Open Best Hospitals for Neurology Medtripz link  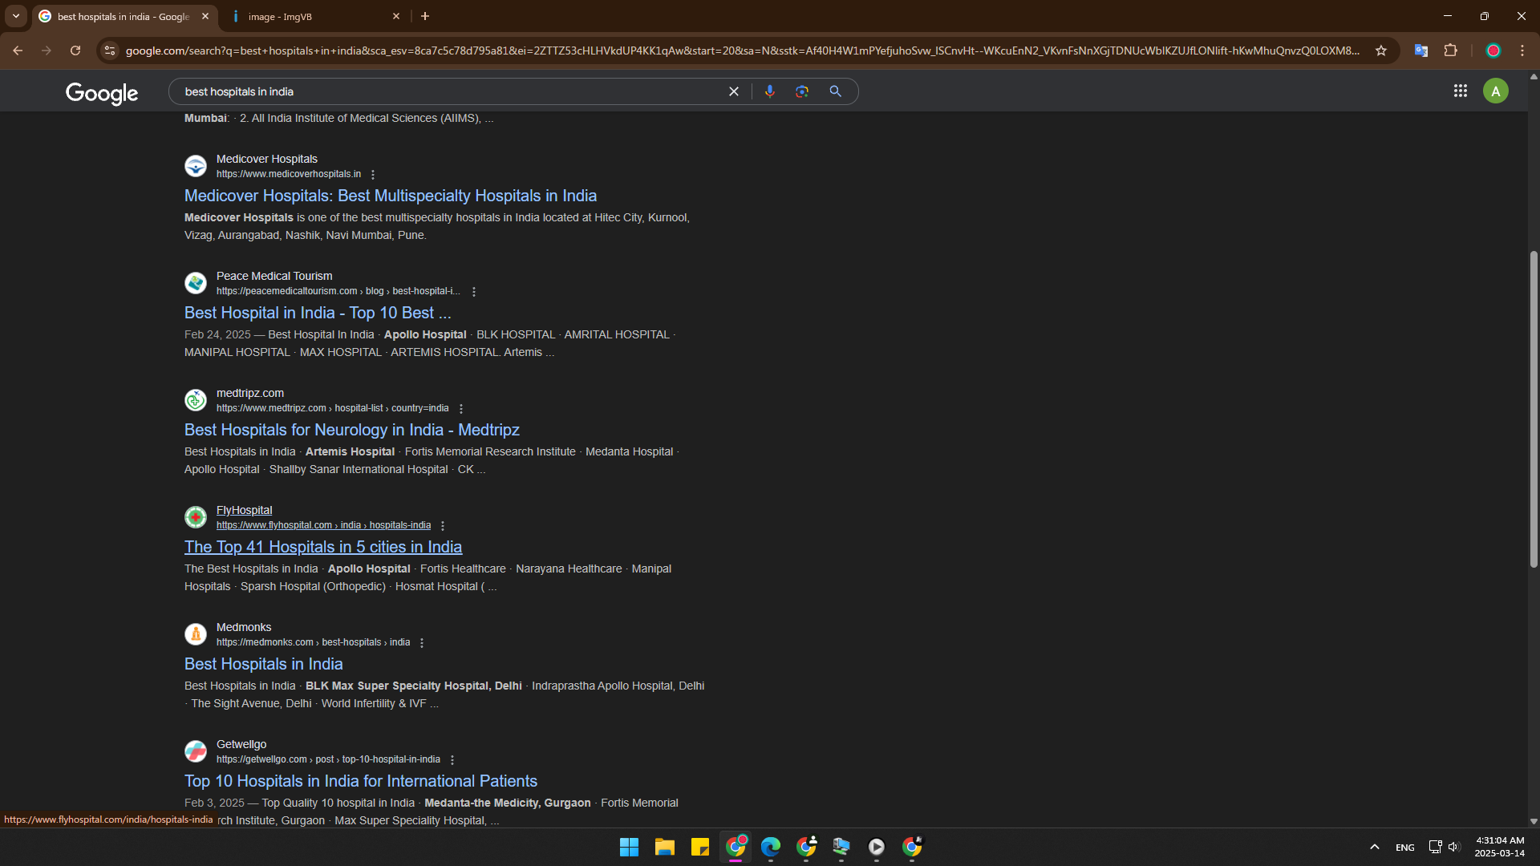pyautogui.click(x=352, y=430)
